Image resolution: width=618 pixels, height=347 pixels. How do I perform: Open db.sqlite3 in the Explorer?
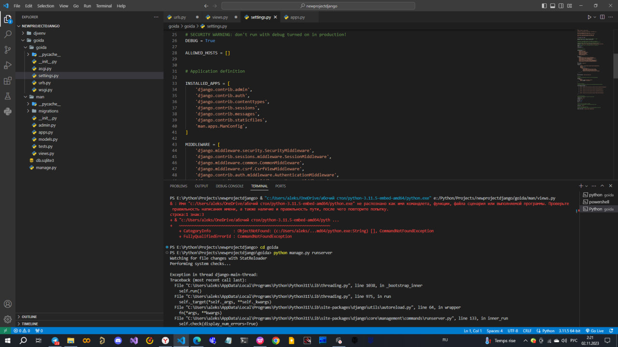click(x=89, y=160)
